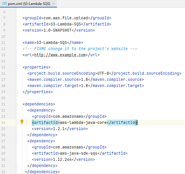The image size is (185, 174).
Task: Collapse the properties block at line 15
Action: 16,67
